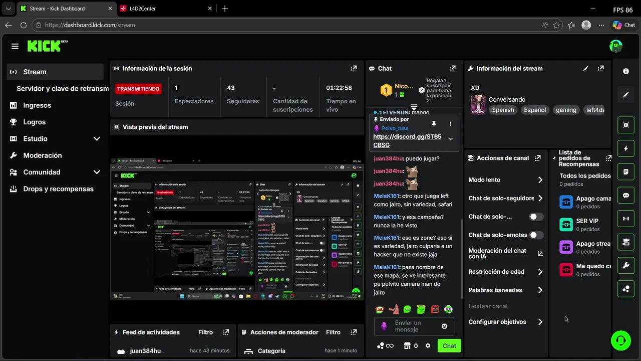
Task: Expand the pinned message chevron
Action: [451, 139]
